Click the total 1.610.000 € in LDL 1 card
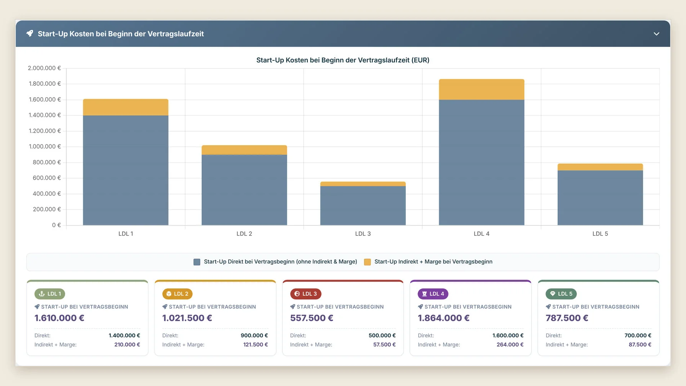 pos(59,318)
